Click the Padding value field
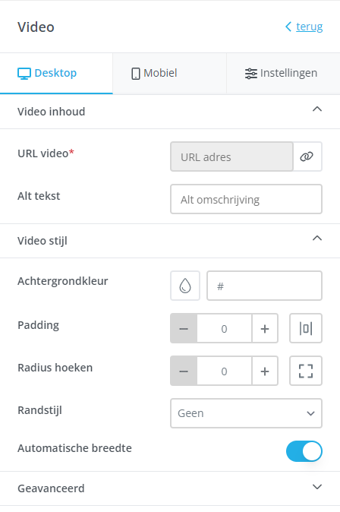The image size is (340, 512). tap(224, 328)
